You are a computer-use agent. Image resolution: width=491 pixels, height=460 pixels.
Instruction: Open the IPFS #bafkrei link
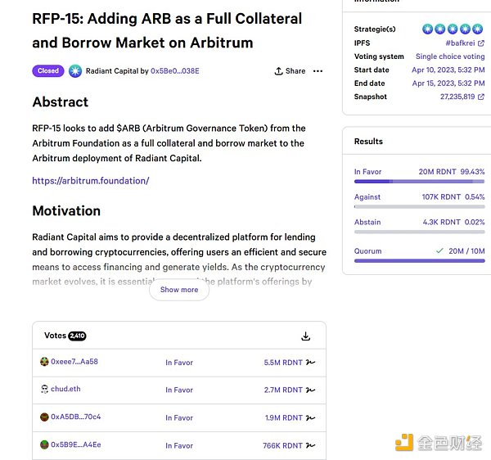coord(465,43)
